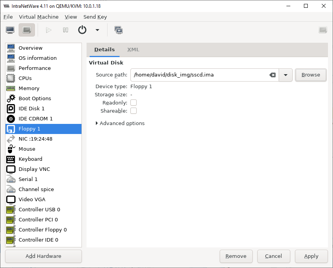The height and width of the screenshot is (268, 333).
Task: Click the power shutdown icon
Action: (82, 30)
